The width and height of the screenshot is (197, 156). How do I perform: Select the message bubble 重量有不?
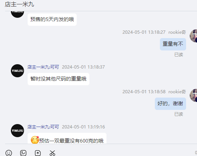click(173, 44)
